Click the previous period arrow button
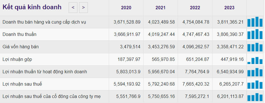 click(x=73, y=8)
